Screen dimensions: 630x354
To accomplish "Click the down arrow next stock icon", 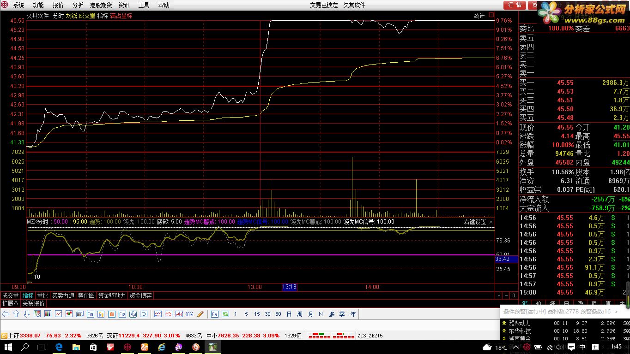I will coord(27,314).
